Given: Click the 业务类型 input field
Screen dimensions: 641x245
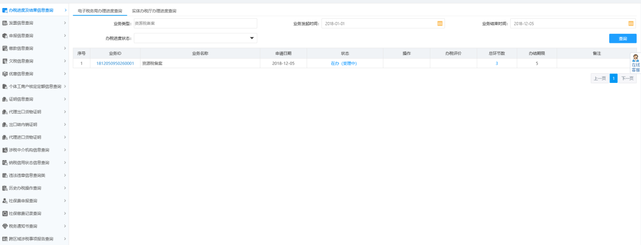Looking at the screenshot, I should click(195, 23).
